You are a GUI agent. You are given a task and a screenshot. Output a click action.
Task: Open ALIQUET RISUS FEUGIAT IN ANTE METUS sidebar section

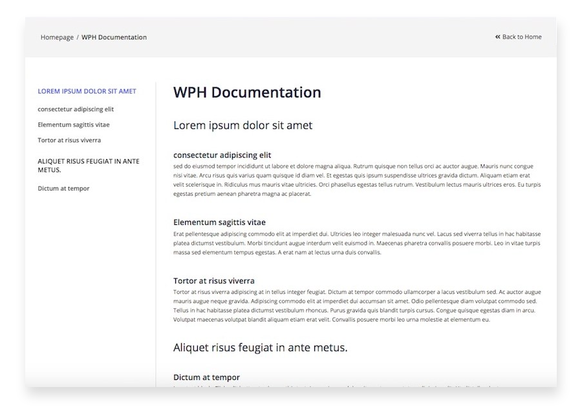pyautogui.click(x=89, y=165)
